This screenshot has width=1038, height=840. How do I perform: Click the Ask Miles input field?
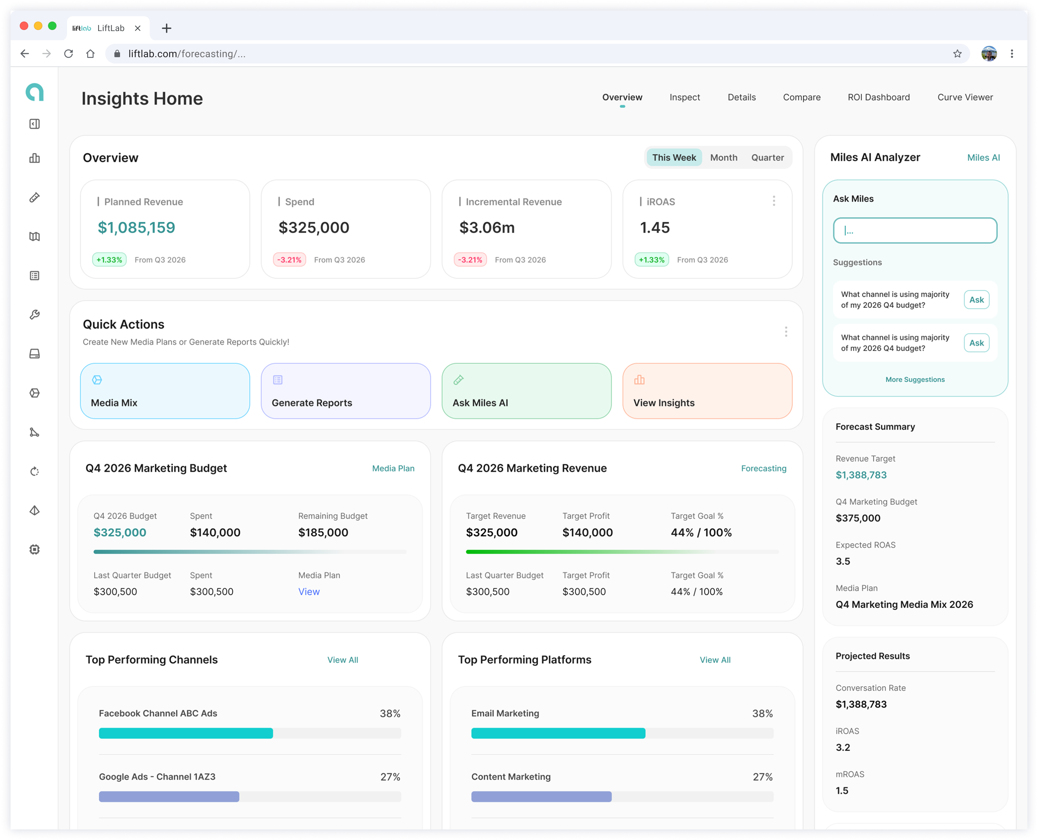pyautogui.click(x=914, y=230)
